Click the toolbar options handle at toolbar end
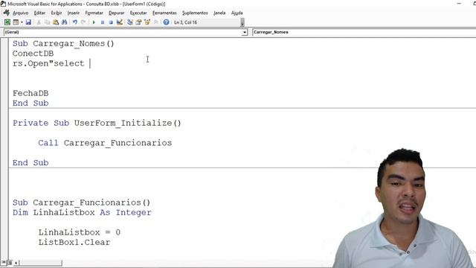 [x=242, y=22]
